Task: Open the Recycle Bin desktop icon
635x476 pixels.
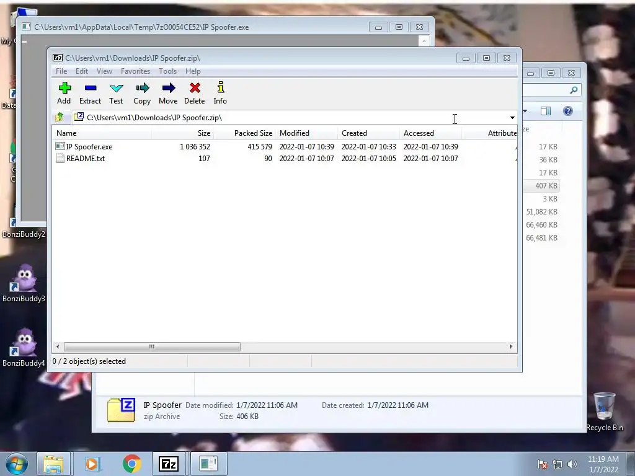Action: [x=605, y=412]
